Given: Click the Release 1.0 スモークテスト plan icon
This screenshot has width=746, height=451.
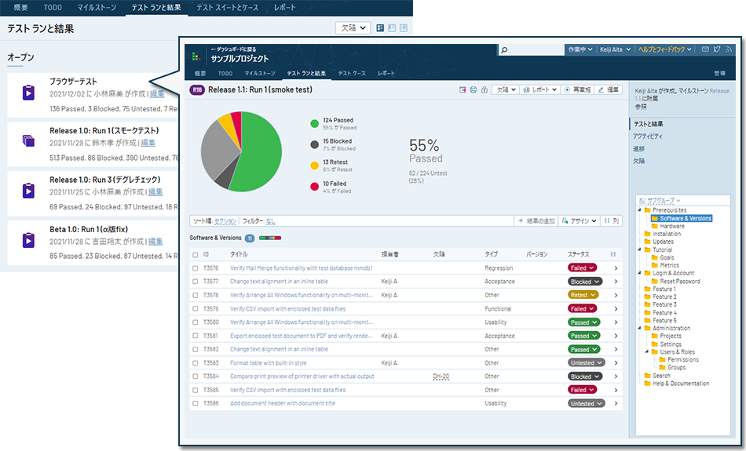Looking at the screenshot, I should pos(28,141).
